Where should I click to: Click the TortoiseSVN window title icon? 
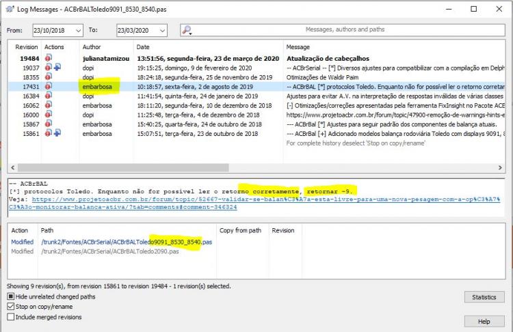coord(10,9)
